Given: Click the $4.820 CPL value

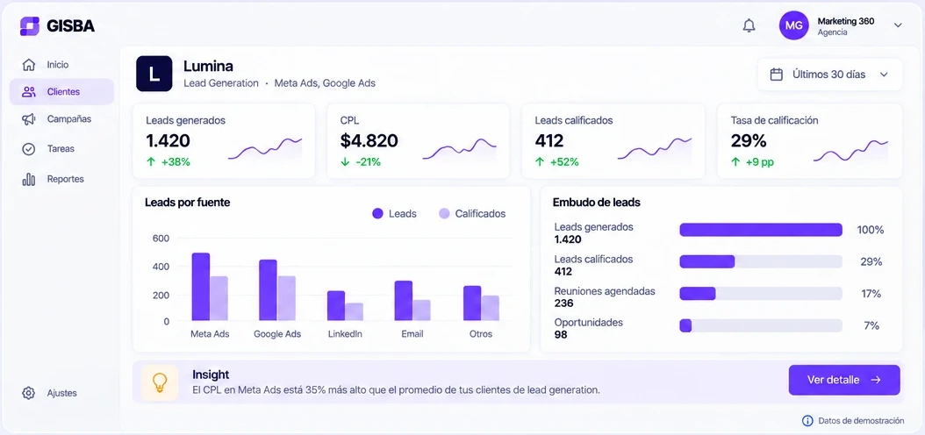Looking at the screenshot, I should (369, 141).
